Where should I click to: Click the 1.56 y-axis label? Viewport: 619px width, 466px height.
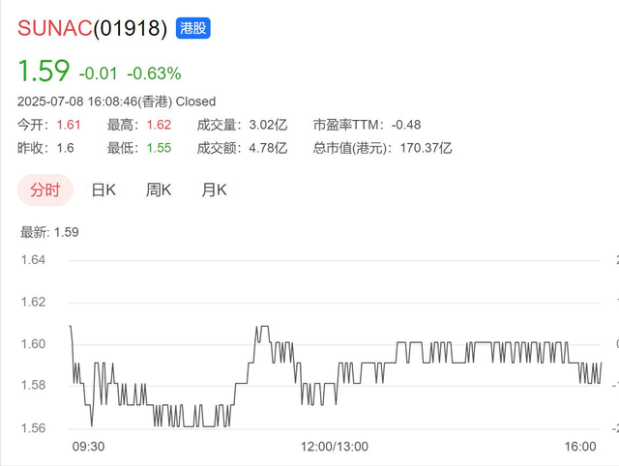[x=33, y=428]
